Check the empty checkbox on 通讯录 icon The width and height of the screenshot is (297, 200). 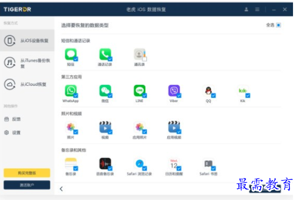(145, 59)
